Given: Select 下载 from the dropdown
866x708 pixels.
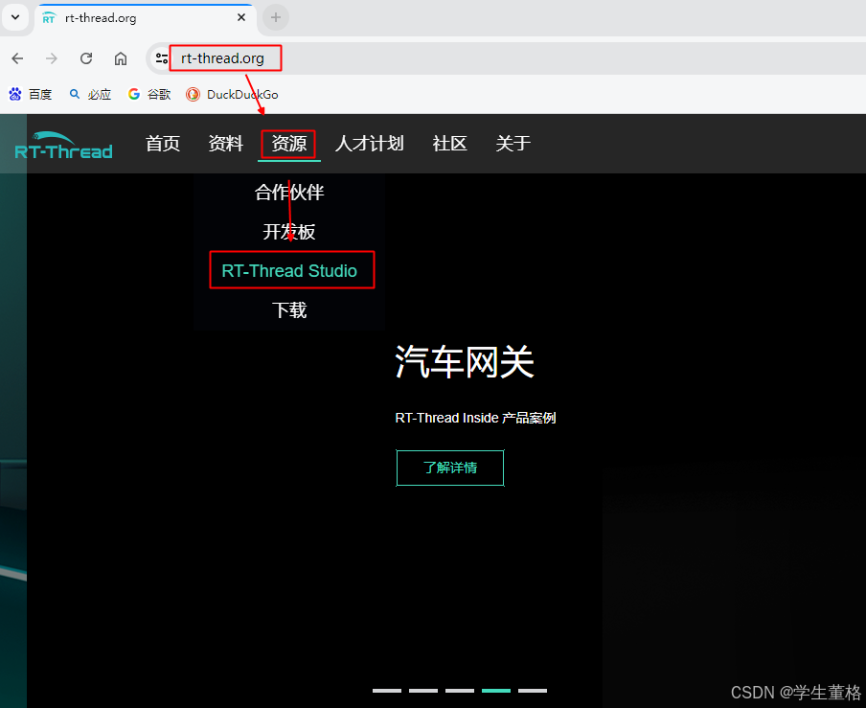Looking at the screenshot, I should (289, 309).
